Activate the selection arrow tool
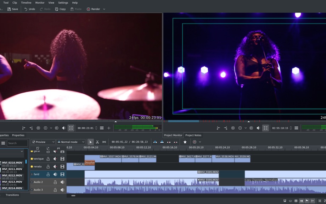The height and width of the screenshot is (204, 326). point(90,142)
